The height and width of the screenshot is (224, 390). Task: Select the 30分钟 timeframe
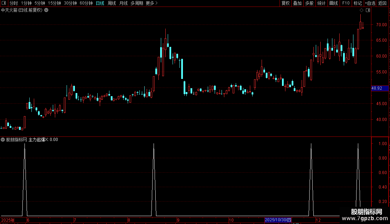click(70, 3)
